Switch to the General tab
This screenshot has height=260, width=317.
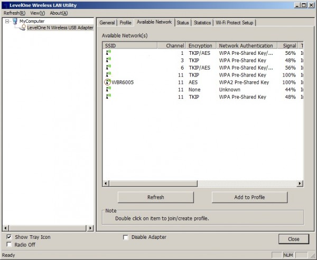pos(107,23)
